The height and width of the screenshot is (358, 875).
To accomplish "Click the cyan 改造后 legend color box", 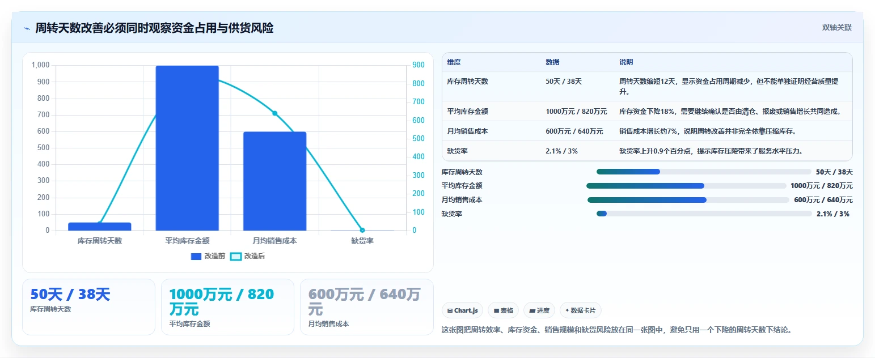I will point(236,257).
